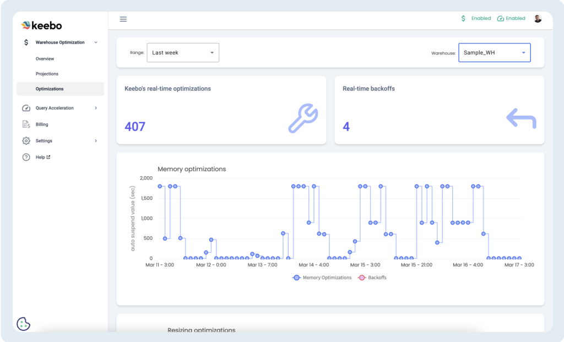
Task: Expand the Query Acceleration submenu
Action: coord(96,108)
